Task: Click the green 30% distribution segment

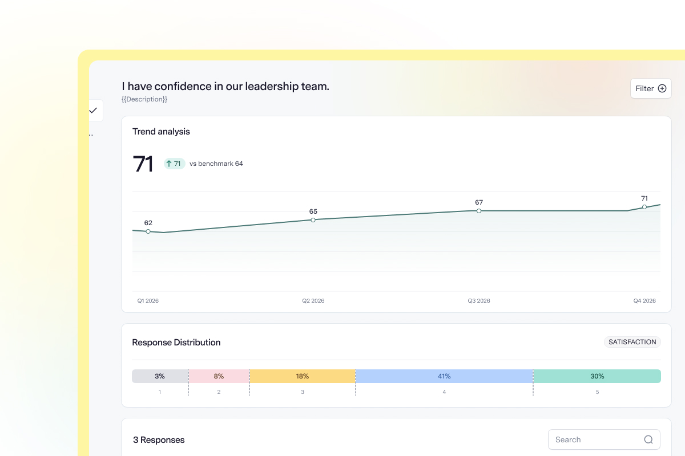Action: click(x=597, y=376)
